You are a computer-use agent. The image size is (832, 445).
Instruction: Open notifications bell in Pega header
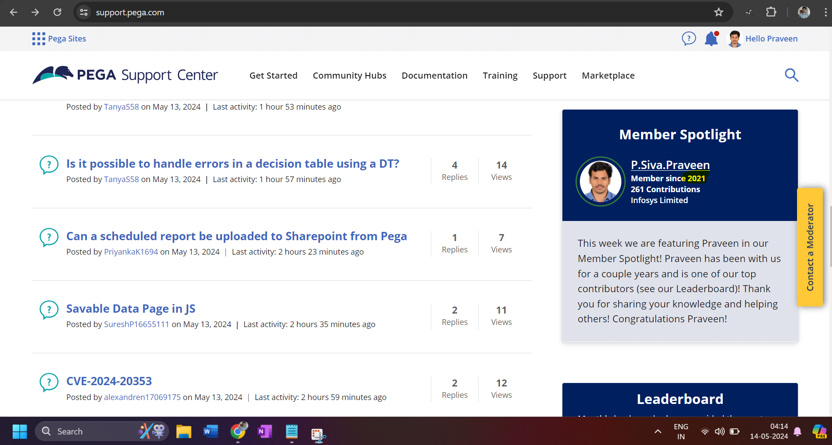[x=711, y=38]
